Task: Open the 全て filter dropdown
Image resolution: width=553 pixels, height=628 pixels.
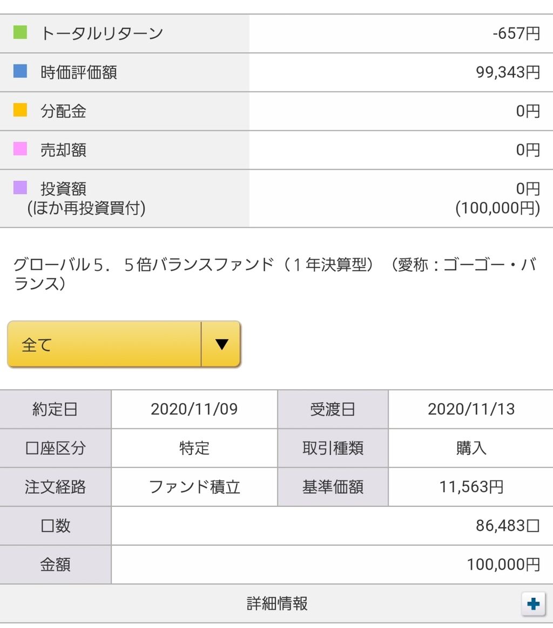Action: coord(124,344)
